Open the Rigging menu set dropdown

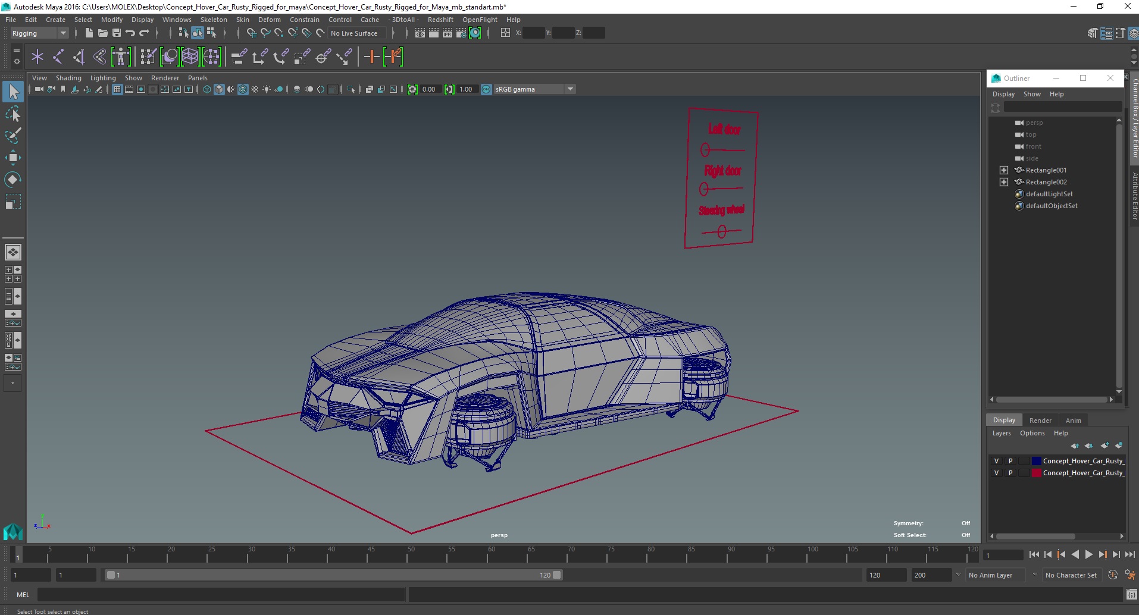(39, 33)
